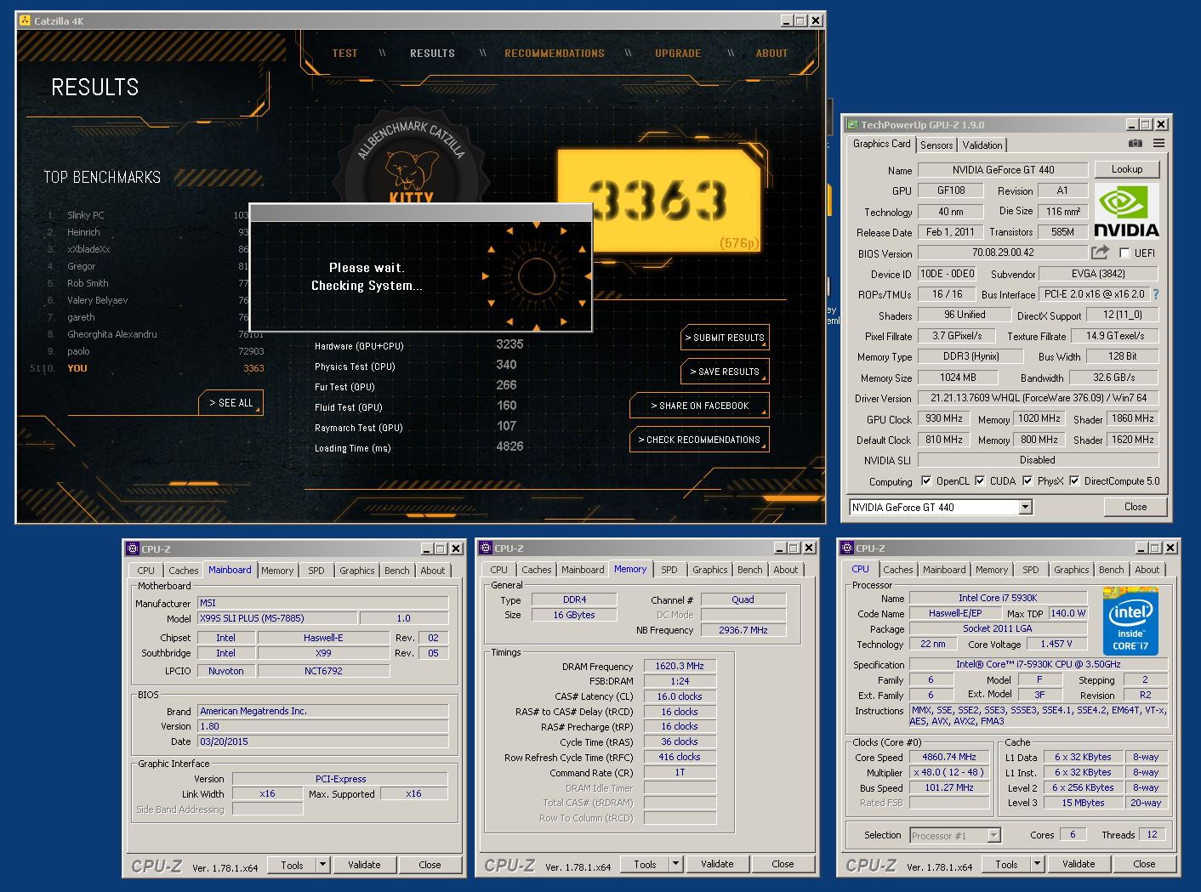The height and width of the screenshot is (892, 1201).
Task: Open the GPU-Z hamburger menu icon
Action: pos(1158,144)
